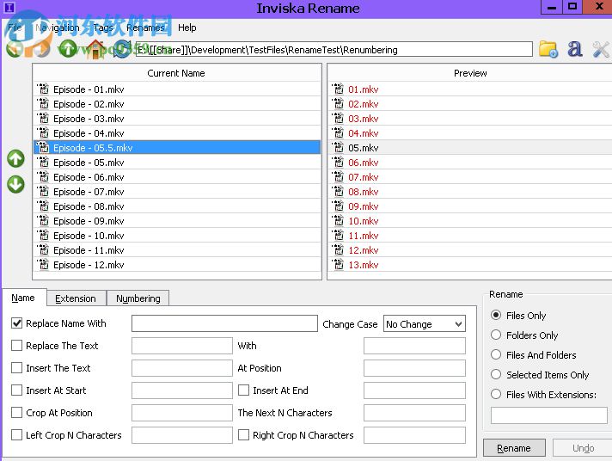Click the Current Name column header
The height and width of the screenshot is (461, 612).
coord(176,73)
